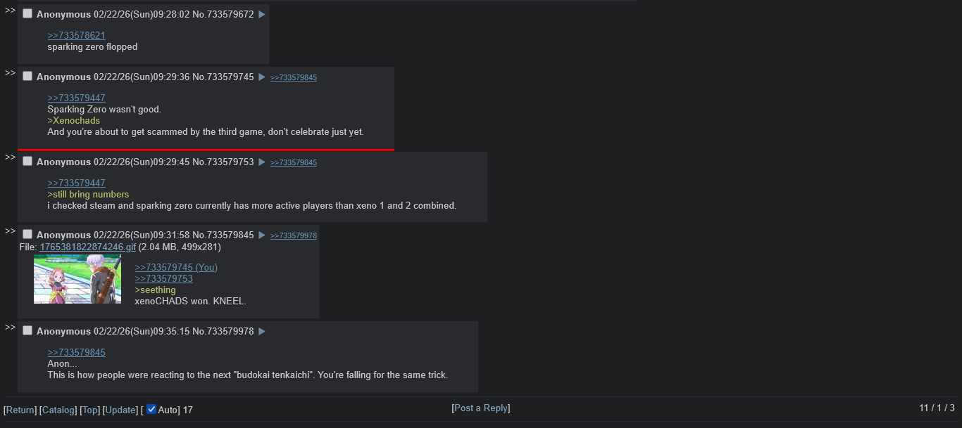The image size is (962, 428).
Task: Hide post 733579978 using >> marker
Action: pyautogui.click(x=10, y=327)
